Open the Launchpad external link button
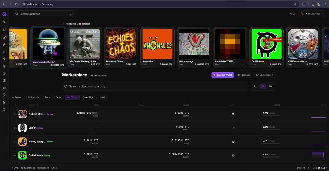 click(265, 75)
